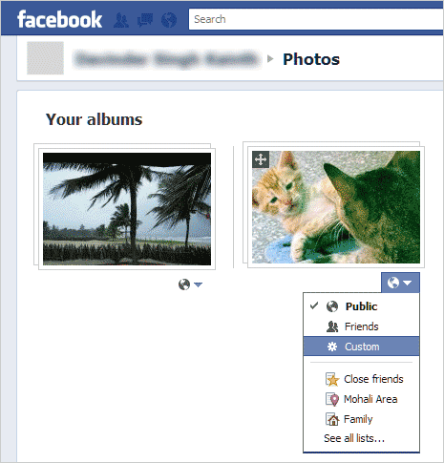
Task: Click the location pin icon beside Mohali Area
Action: pos(332,399)
